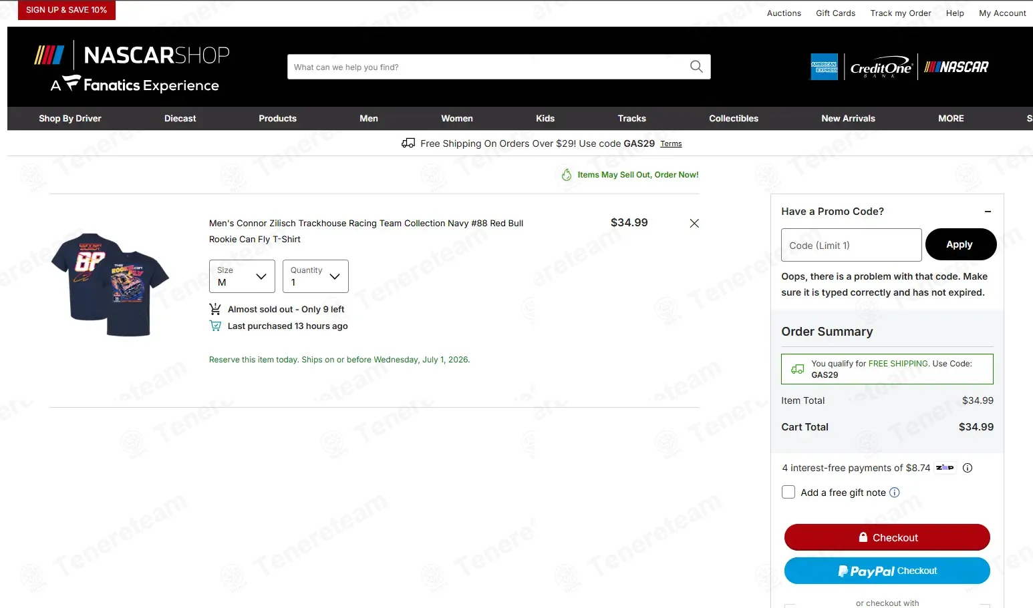Click the search magnifier icon
This screenshot has height=608, width=1033.
tap(696, 67)
